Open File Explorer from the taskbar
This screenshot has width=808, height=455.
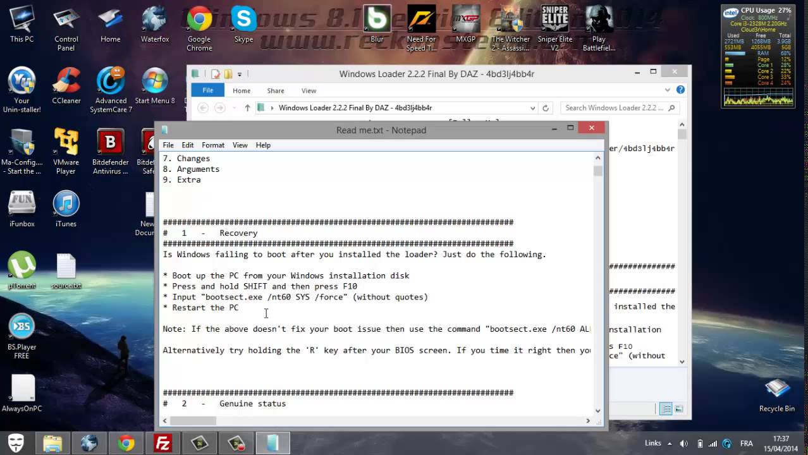click(52, 443)
